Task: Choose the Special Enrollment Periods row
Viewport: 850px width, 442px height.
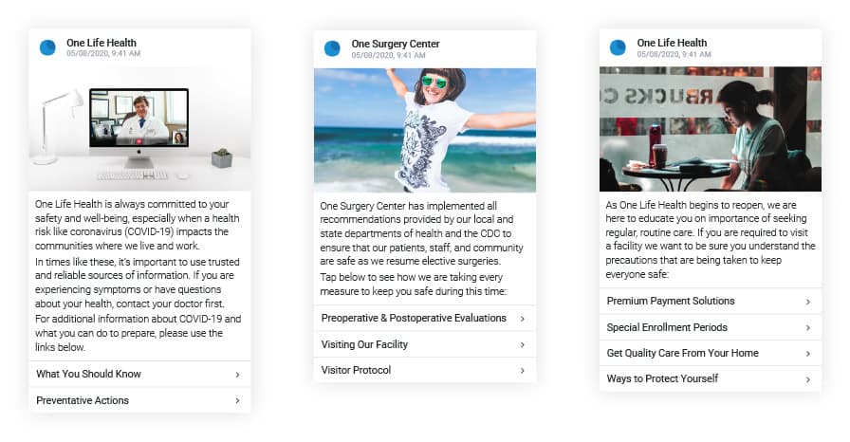Action: click(711, 328)
